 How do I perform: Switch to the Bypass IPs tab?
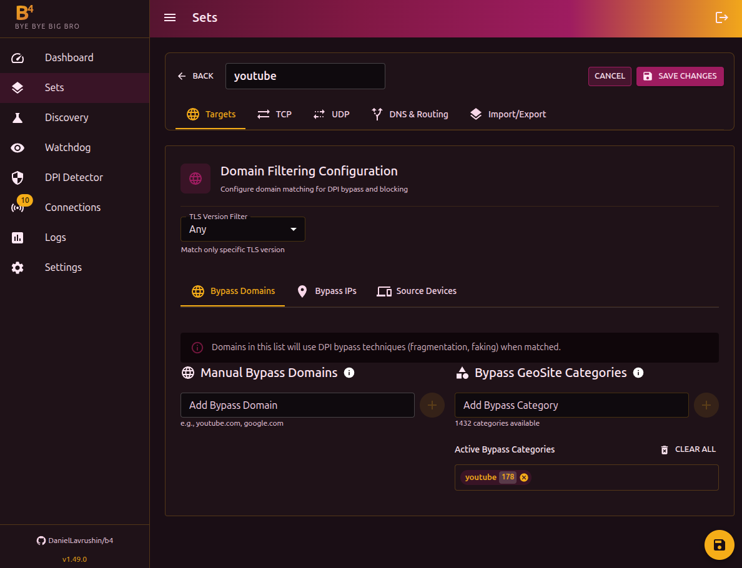coord(327,291)
